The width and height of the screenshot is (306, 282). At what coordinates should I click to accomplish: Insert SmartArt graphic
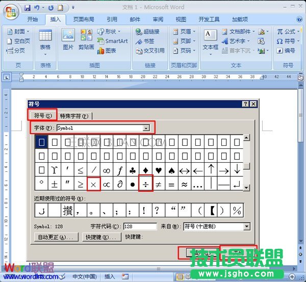[112, 41]
